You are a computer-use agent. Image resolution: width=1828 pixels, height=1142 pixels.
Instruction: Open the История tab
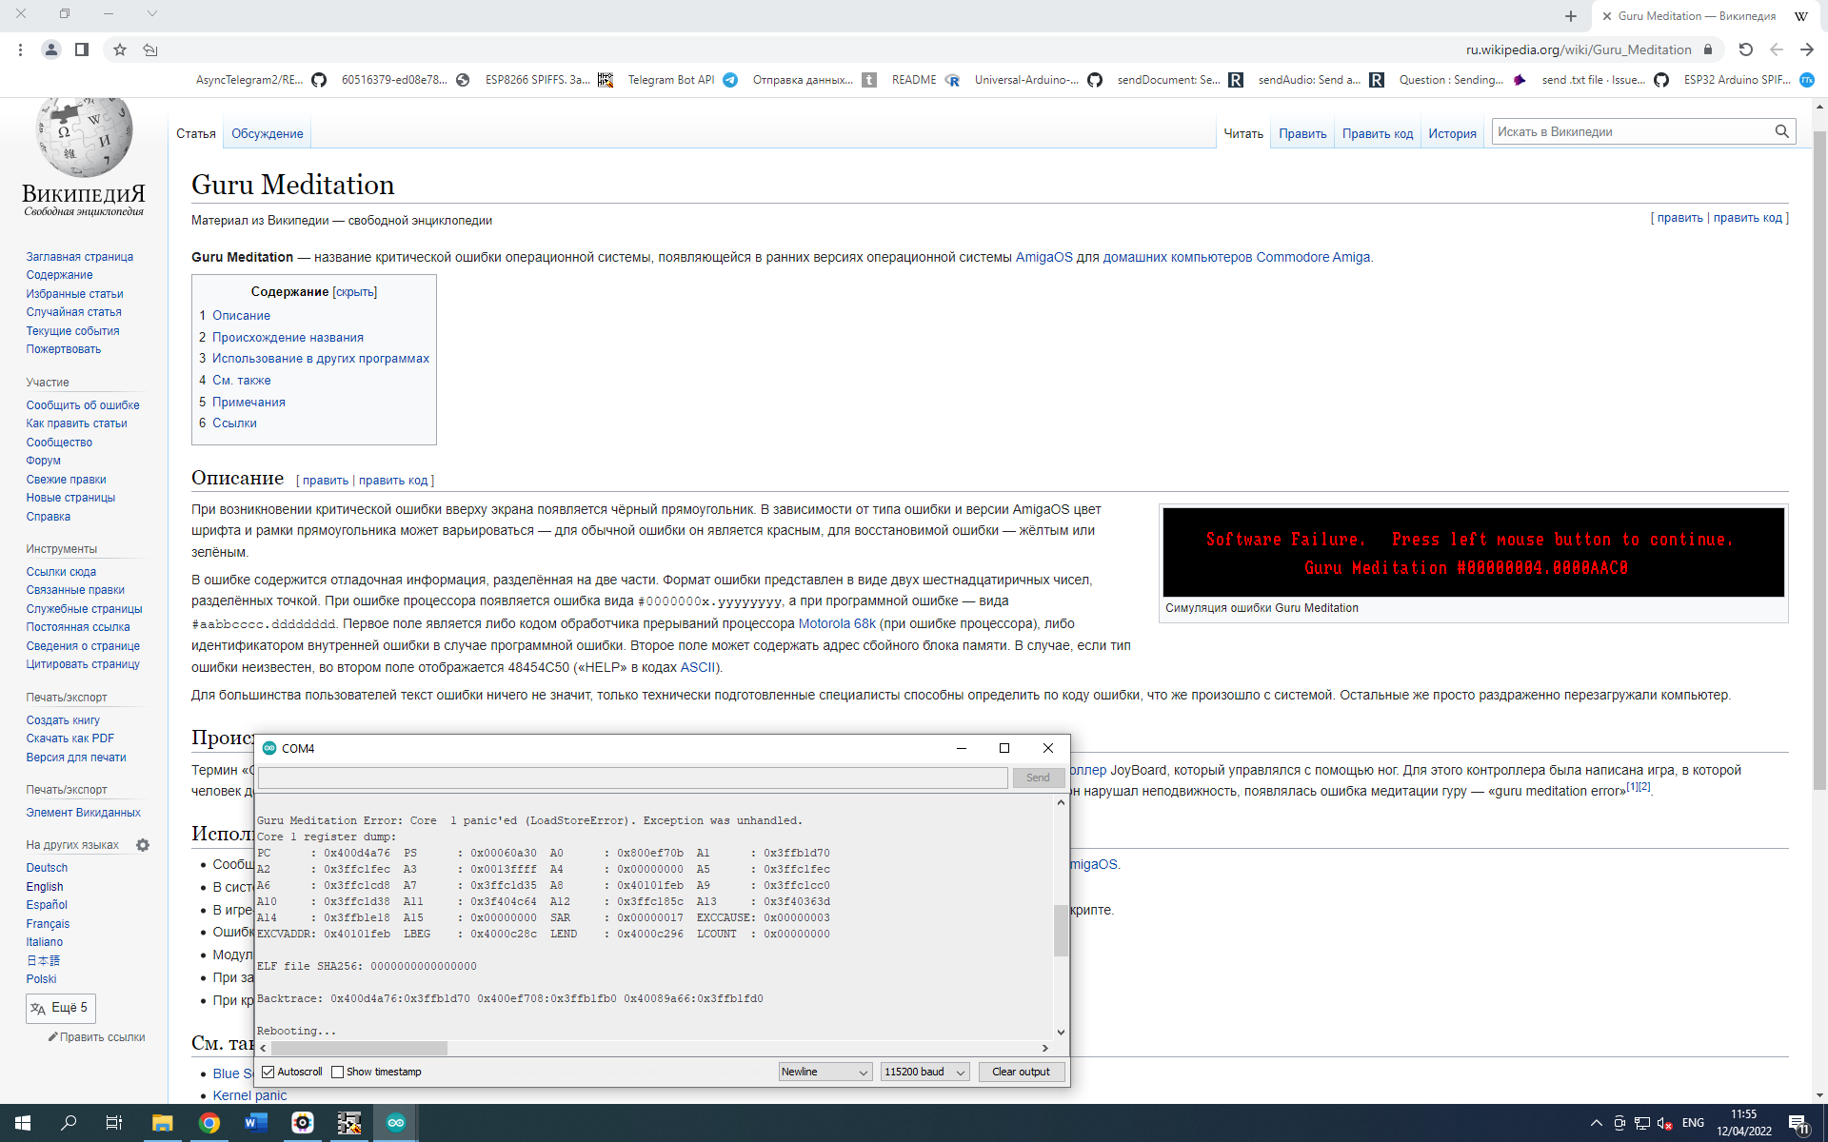(1451, 134)
